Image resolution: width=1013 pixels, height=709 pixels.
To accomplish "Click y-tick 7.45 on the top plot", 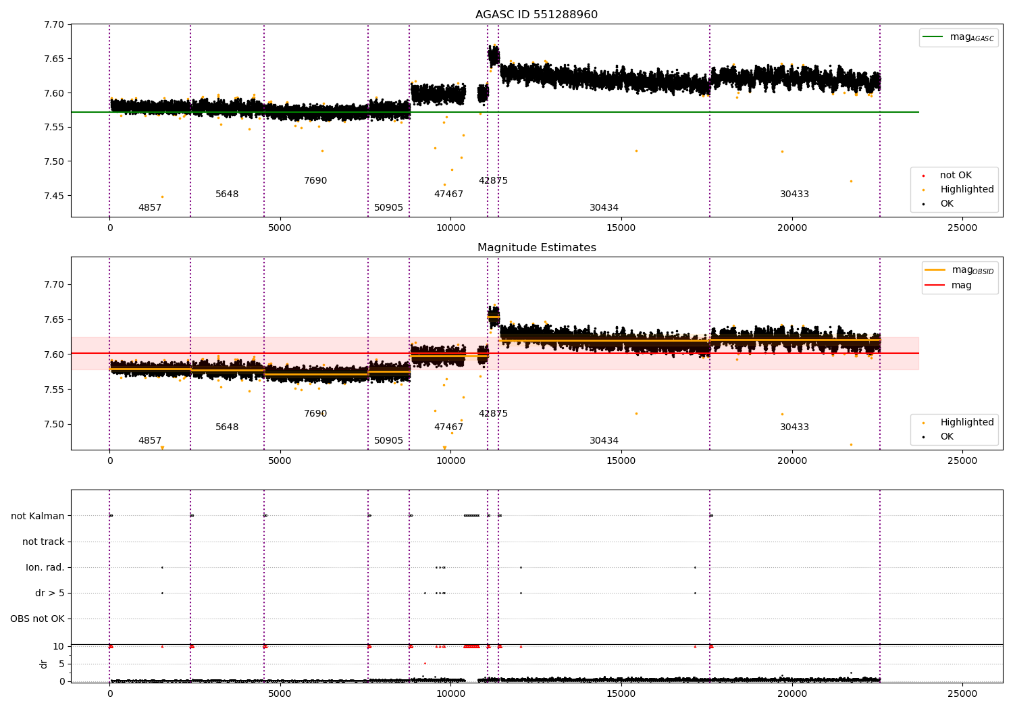I will 54,196.
